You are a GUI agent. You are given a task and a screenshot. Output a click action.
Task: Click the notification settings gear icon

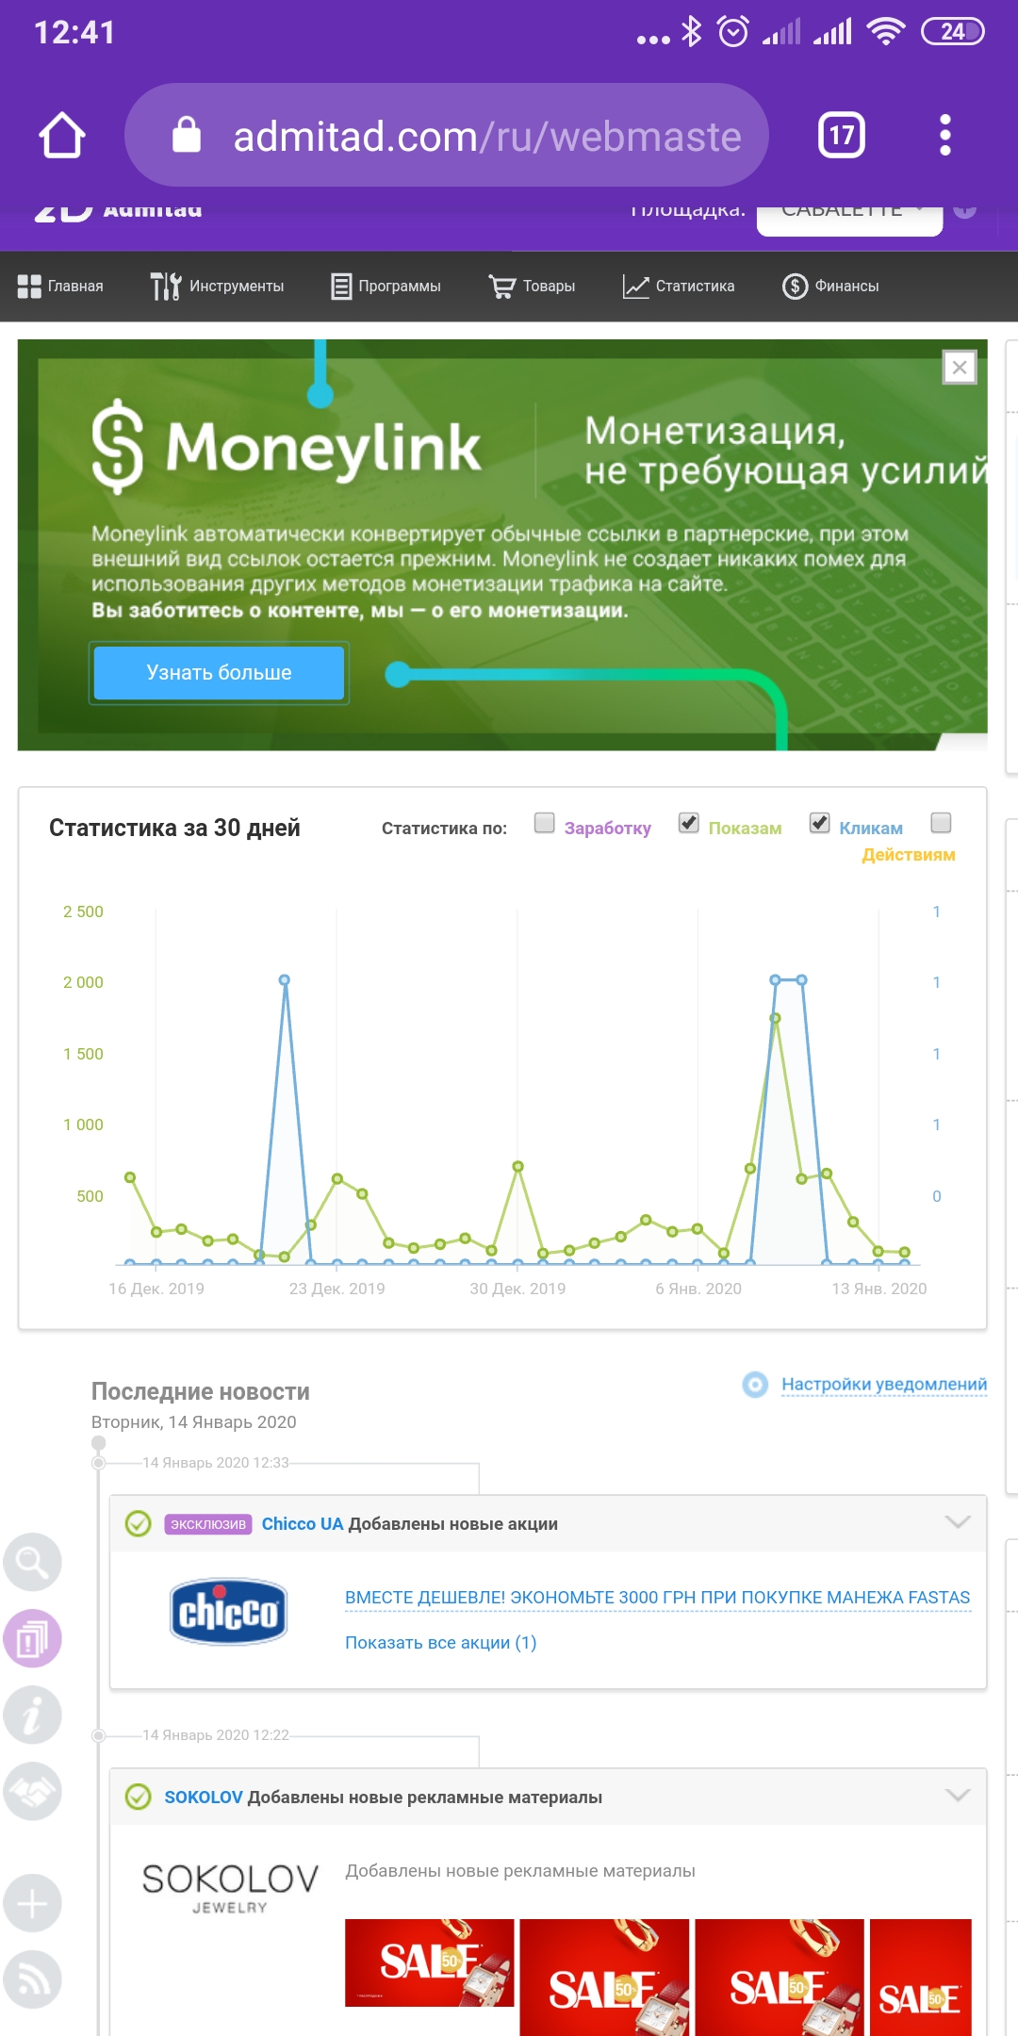tap(755, 1385)
